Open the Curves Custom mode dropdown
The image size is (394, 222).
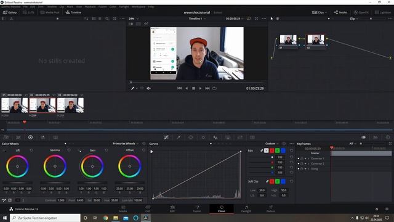[x=272, y=144]
